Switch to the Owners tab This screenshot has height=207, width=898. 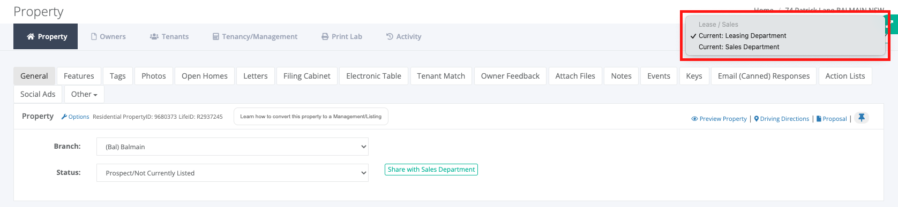coord(108,36)
